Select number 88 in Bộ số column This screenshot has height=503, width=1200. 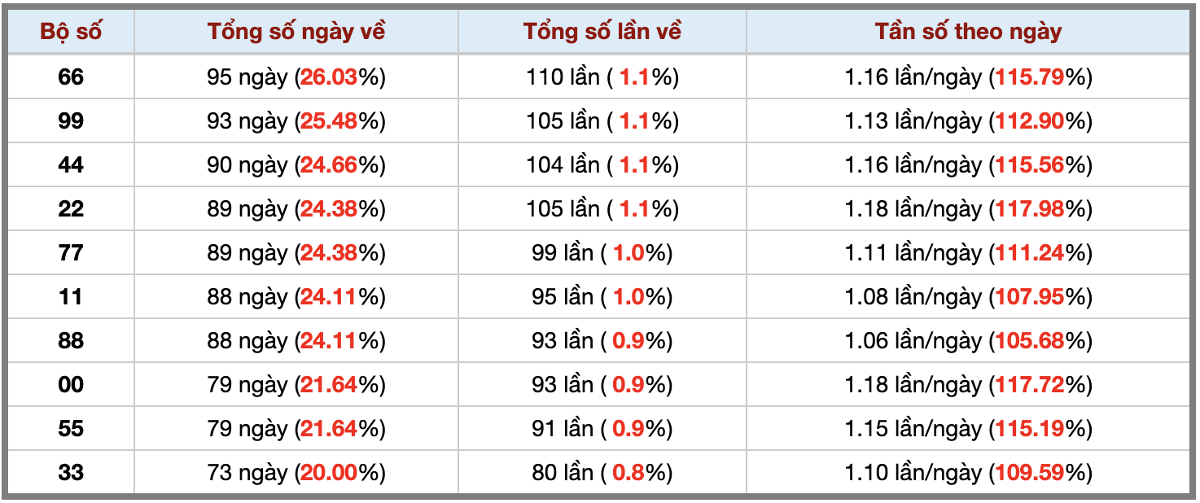point(71,340)
